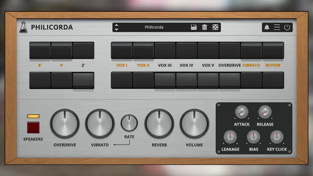Click the switch above the VOX V label
The width and height of the screenshot is (313, 176).
pos(208,50)
